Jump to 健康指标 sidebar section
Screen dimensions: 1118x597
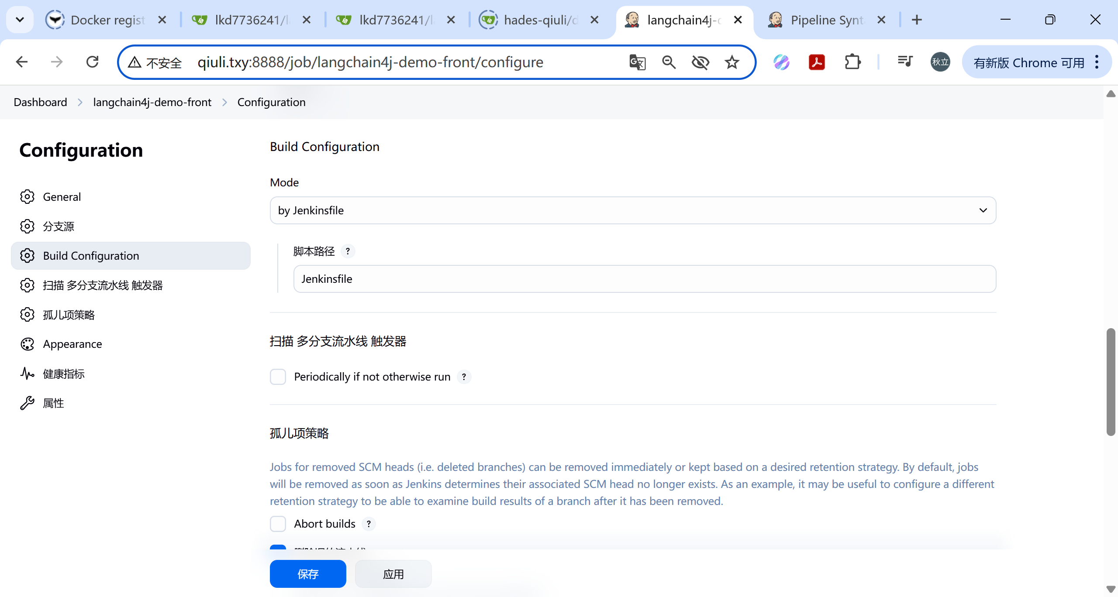coord(131,374)
